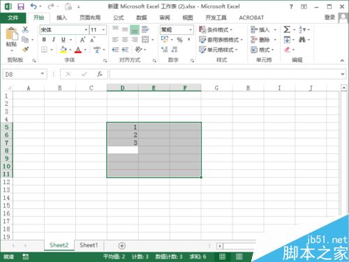This screenshot has height=262, width=349.
Task: Click the Find binoculars icon
Action: click(302, 40)
